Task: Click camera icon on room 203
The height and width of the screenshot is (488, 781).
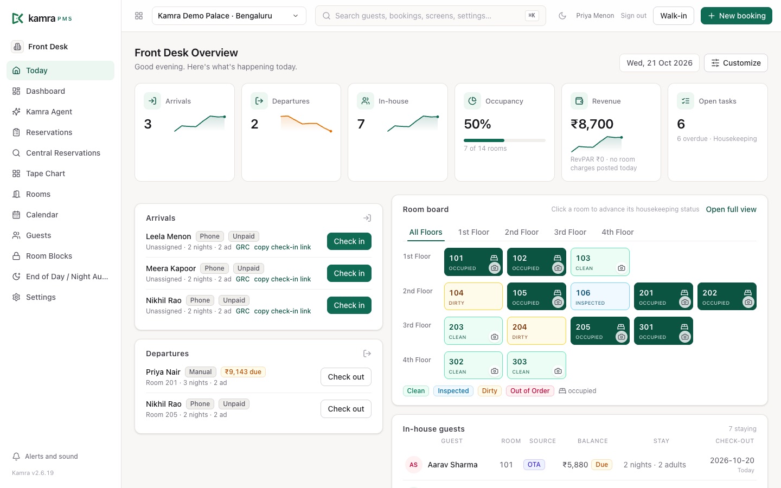Action: [495, 337]
